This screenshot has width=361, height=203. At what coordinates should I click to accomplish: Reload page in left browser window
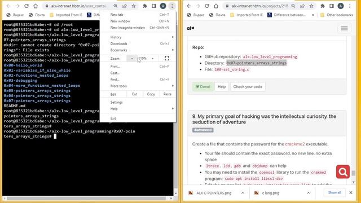pos(27,6)
